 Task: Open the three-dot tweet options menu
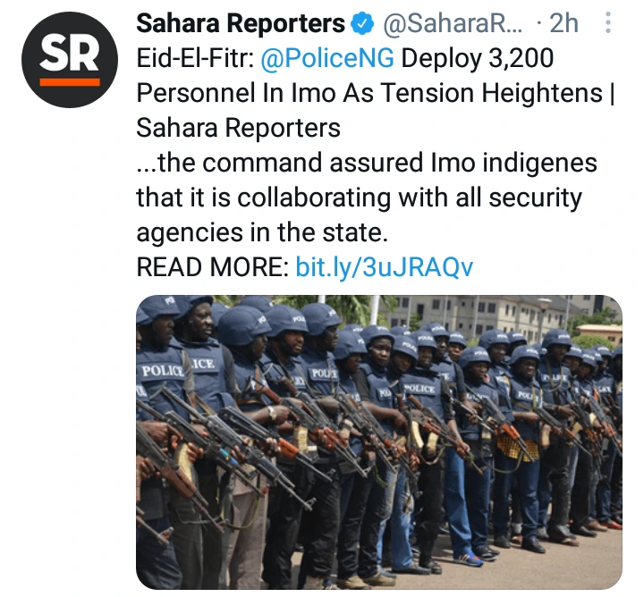(608, 22)
